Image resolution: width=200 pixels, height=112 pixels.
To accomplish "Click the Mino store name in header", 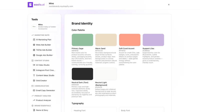I will tap(51, 3).
